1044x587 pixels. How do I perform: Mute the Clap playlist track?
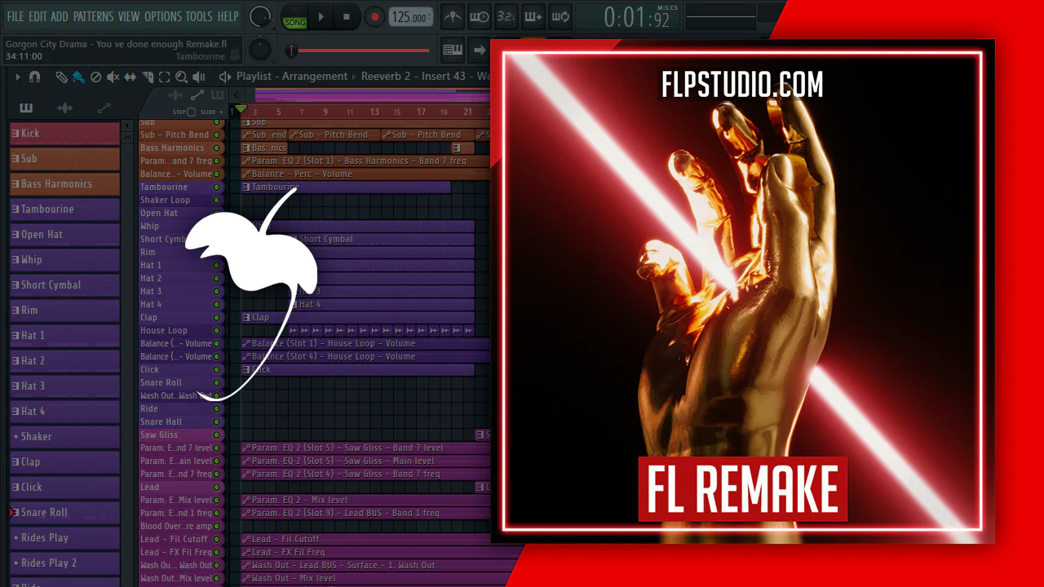click(216, 317)
